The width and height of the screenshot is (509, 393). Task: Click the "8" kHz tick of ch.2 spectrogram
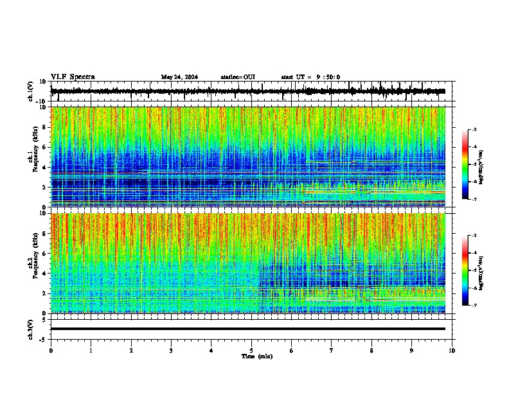tap(45, 234)
